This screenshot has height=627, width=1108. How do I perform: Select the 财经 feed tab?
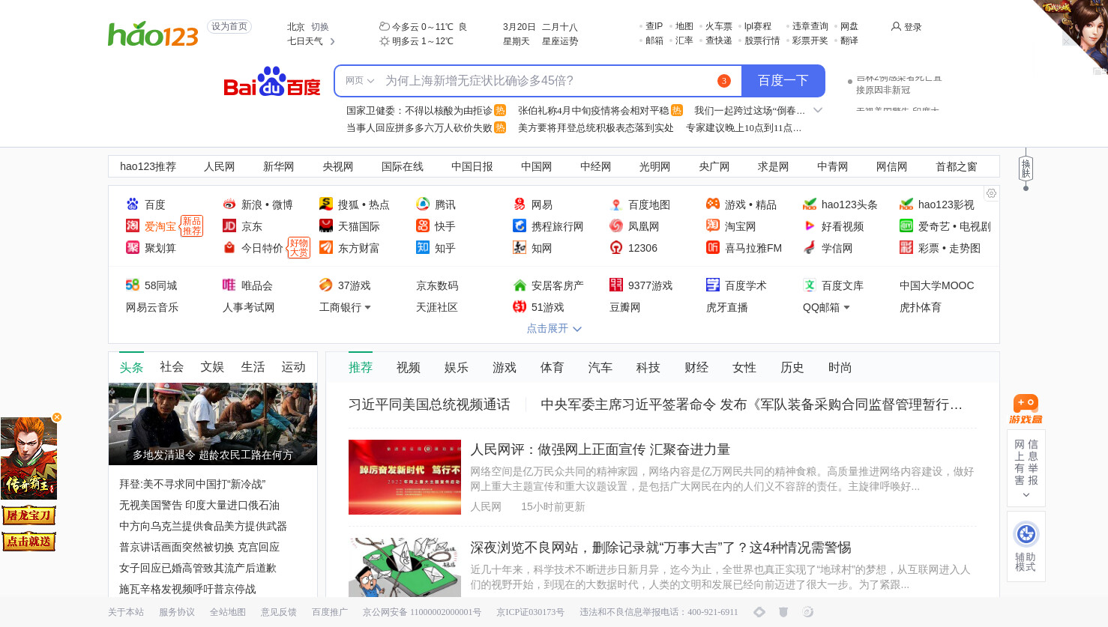tap(696, 367)
